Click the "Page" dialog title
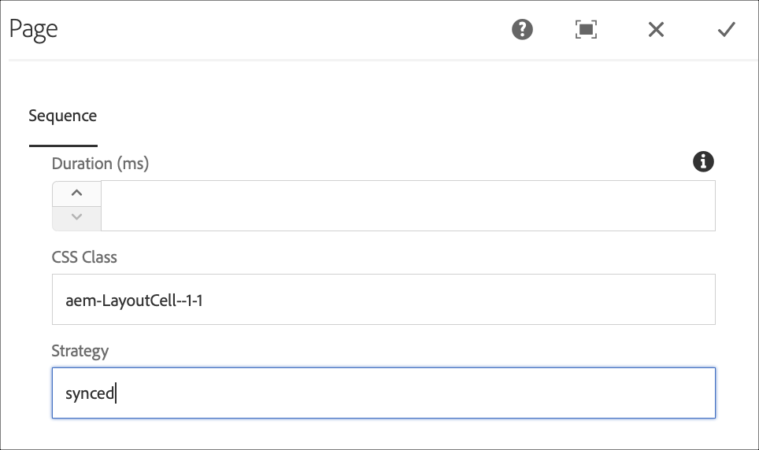 click(x=33, y=30)
